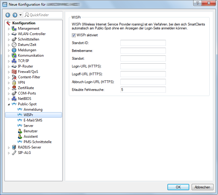Collapse the Public-Spot tree node
Screen dimensions: 218x195
9,104
